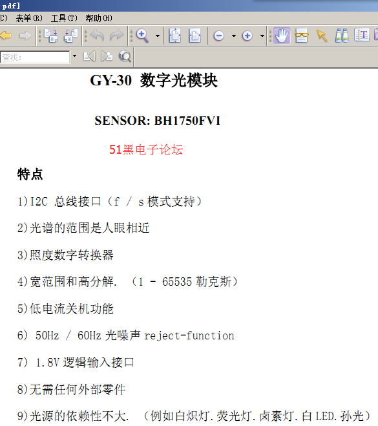Click the 查找 search input field
Viewport: 378px width, 426px height.
pos(35,57)
